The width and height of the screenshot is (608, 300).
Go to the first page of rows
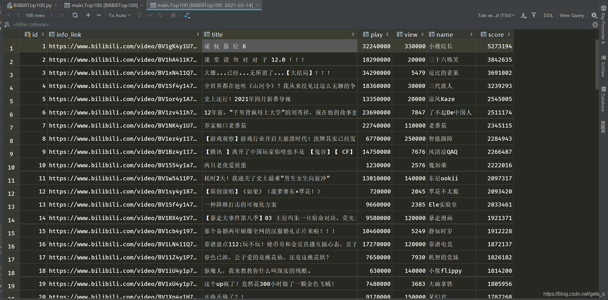point(8,15)
